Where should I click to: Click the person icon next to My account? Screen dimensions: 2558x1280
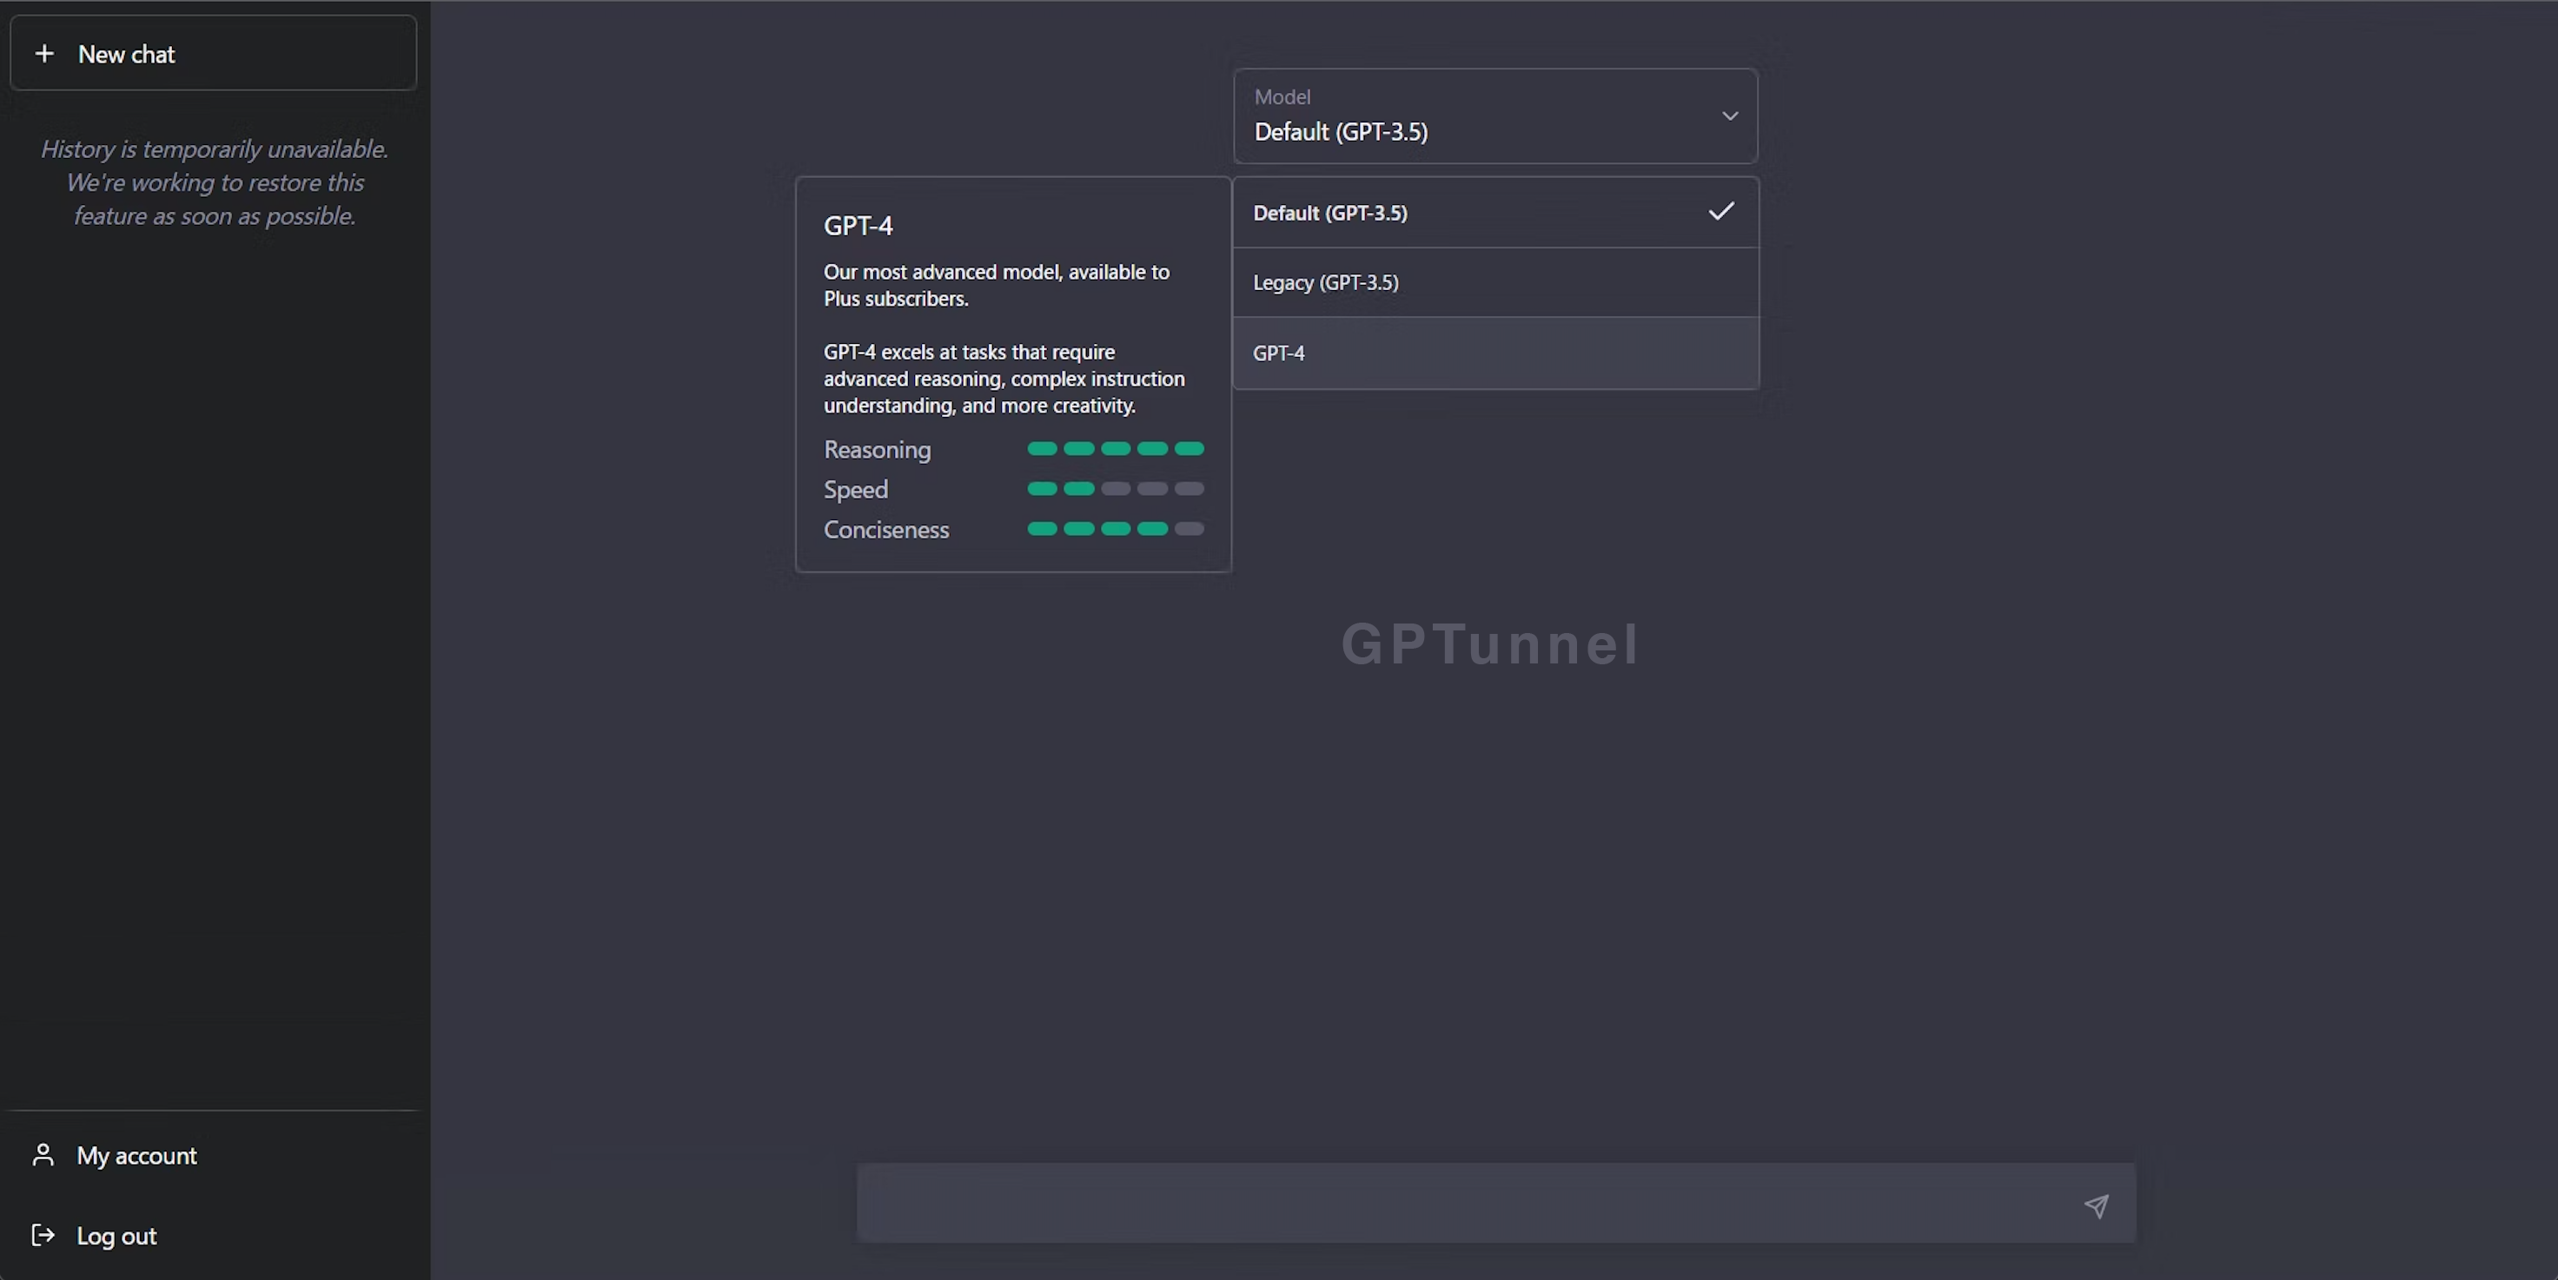pos(43,1155)
